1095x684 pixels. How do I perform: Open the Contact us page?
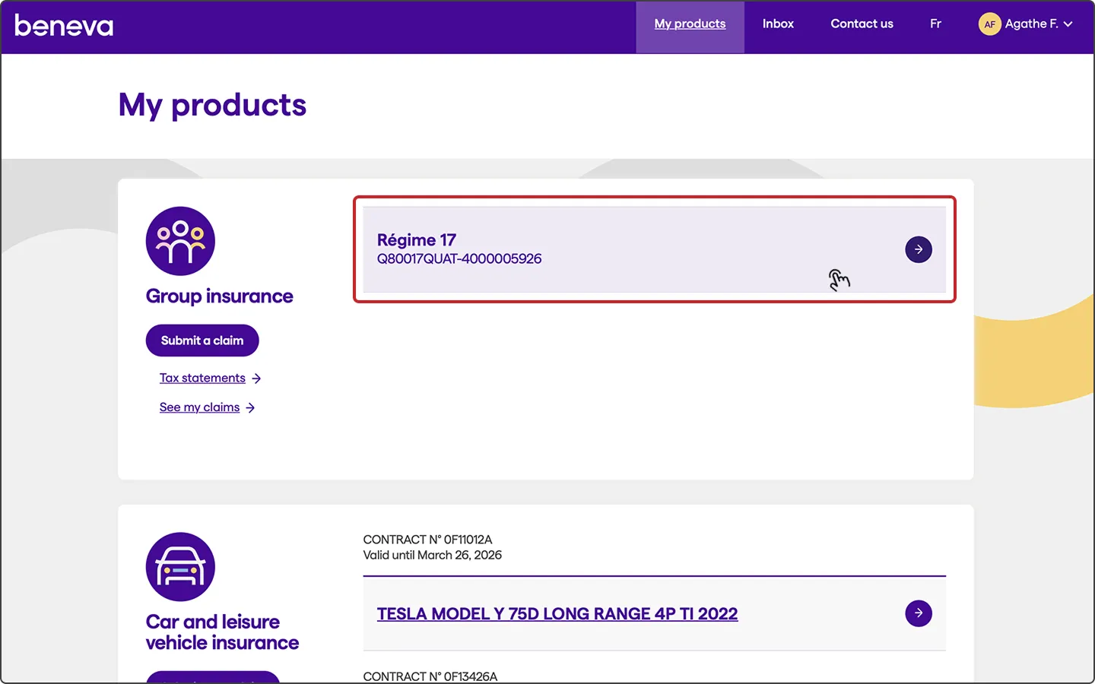click(862, 24)
